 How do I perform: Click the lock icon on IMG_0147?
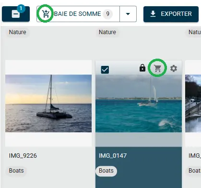click(142, 68)
